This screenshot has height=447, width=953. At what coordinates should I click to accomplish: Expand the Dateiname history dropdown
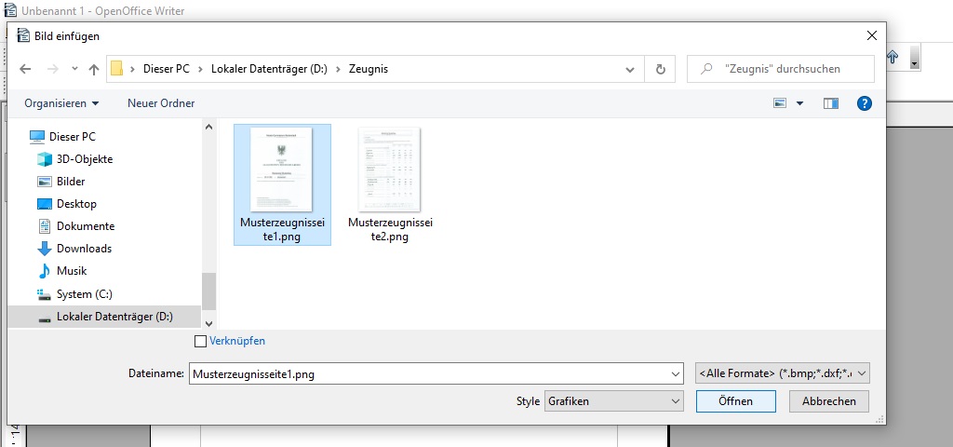(675, 373)
